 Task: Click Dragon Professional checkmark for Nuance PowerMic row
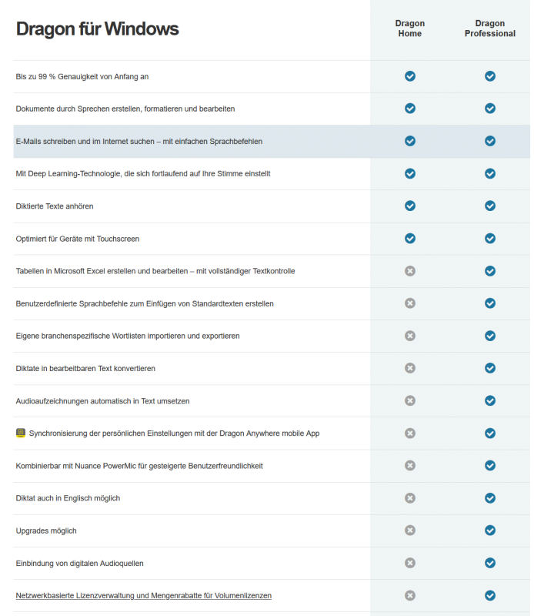[x=490, y=466]
